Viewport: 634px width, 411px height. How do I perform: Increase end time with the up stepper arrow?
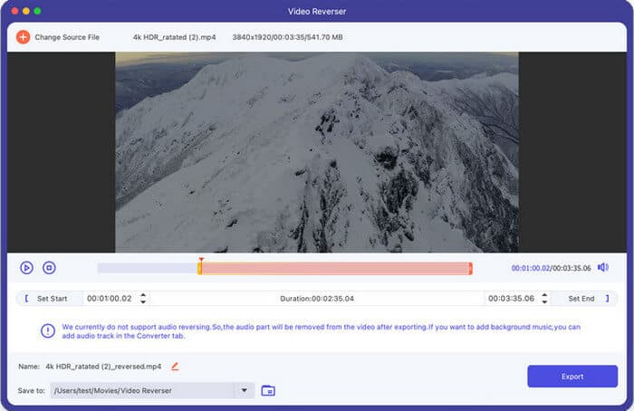(544, 295)
